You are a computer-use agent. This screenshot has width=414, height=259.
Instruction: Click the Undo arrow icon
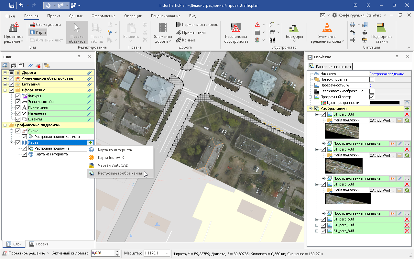21,5
